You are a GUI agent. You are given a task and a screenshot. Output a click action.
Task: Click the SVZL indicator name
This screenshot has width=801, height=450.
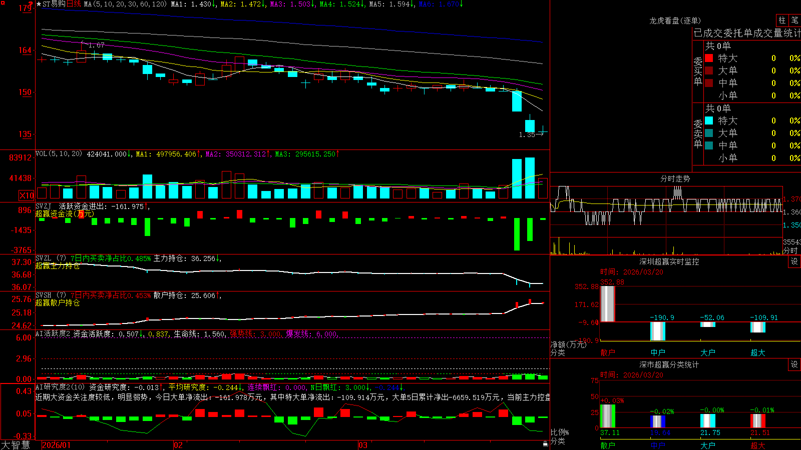pyautogui.click(x=43, y=258)
